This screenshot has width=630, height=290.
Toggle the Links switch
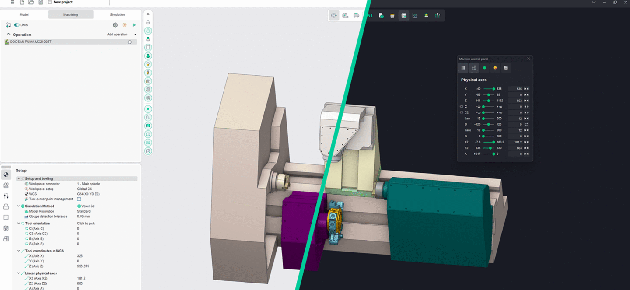[17, 25]
